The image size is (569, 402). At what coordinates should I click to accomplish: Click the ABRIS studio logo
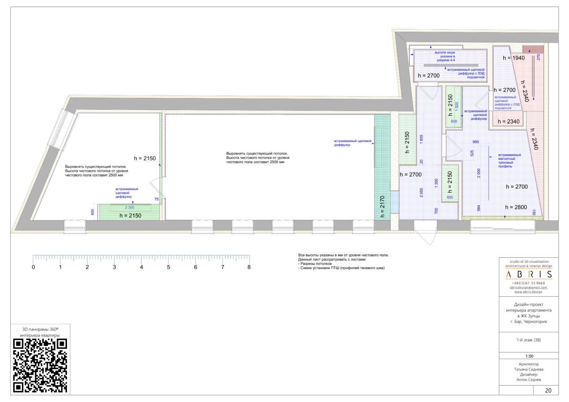(529, 274)
